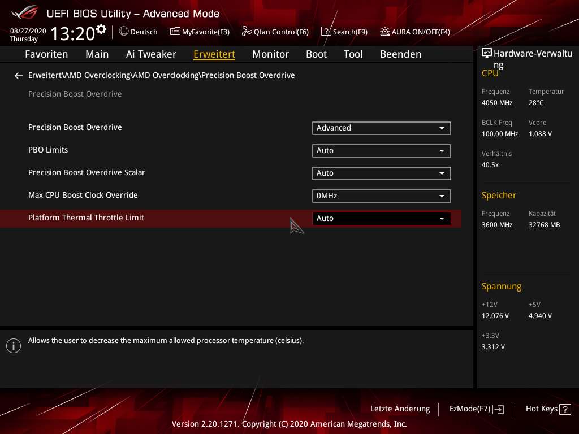Open the Tool tab
This screenshot has height=434, width=579.
[353, 54]
